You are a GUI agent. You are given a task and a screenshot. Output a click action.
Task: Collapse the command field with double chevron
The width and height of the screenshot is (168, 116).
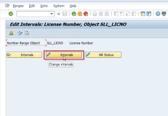pyautogui.click(x=59, y=14)
